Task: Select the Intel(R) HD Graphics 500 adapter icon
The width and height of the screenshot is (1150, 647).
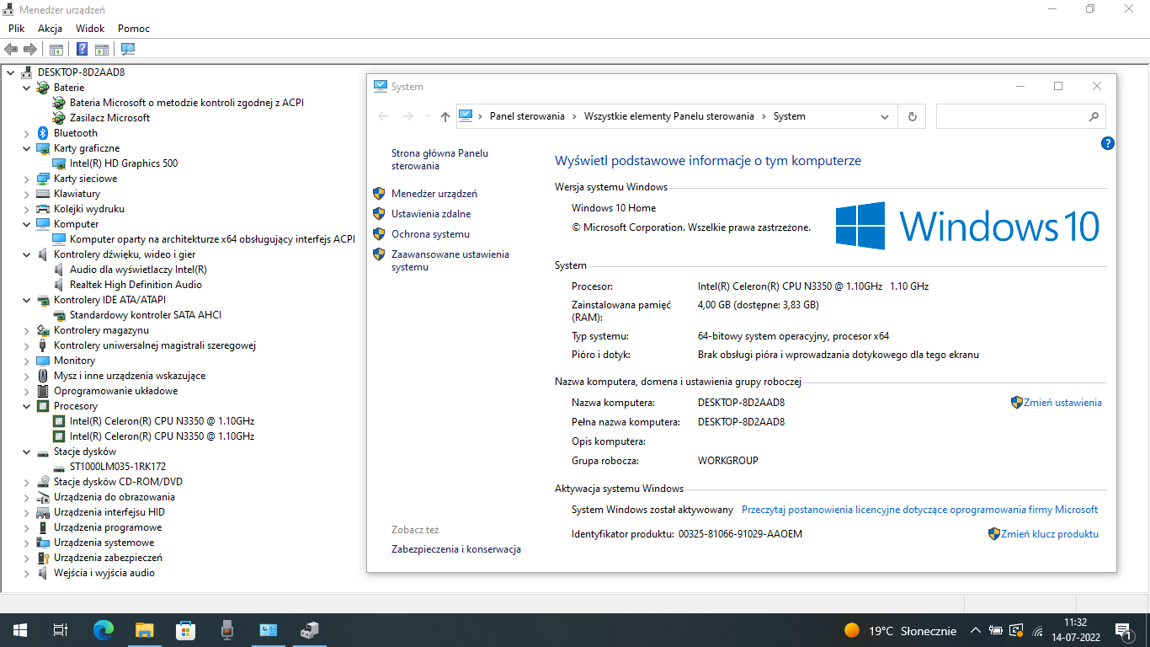Action: [x=59, y=163]
